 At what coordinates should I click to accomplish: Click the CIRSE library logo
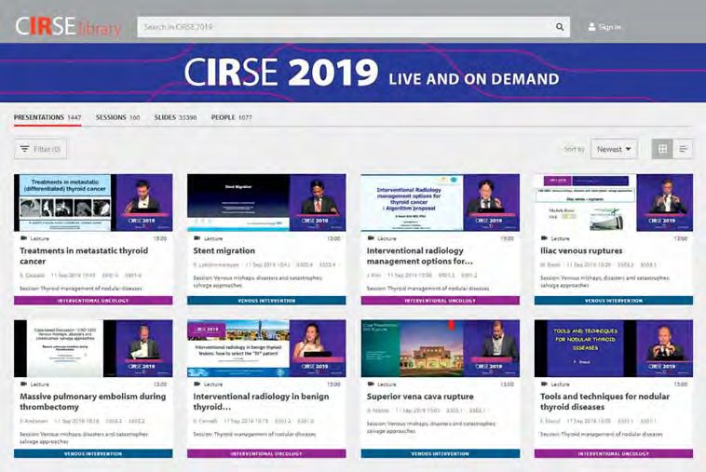pos(68,27)
